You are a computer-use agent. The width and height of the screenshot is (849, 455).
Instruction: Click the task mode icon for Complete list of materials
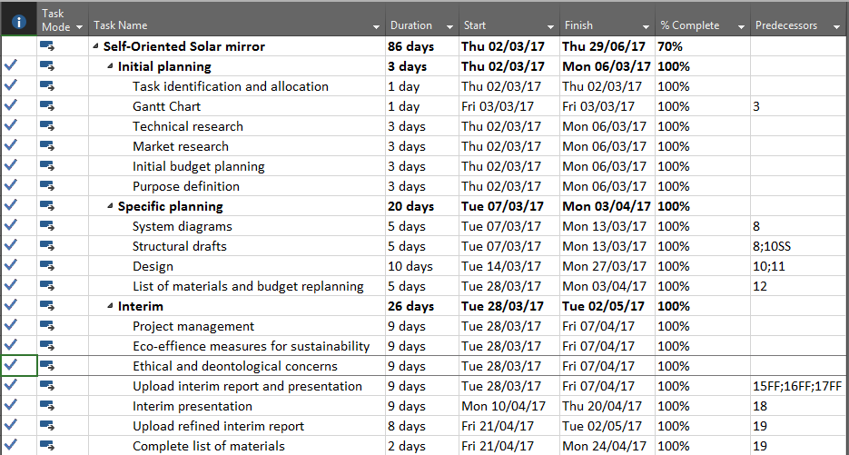click(47, 446)
